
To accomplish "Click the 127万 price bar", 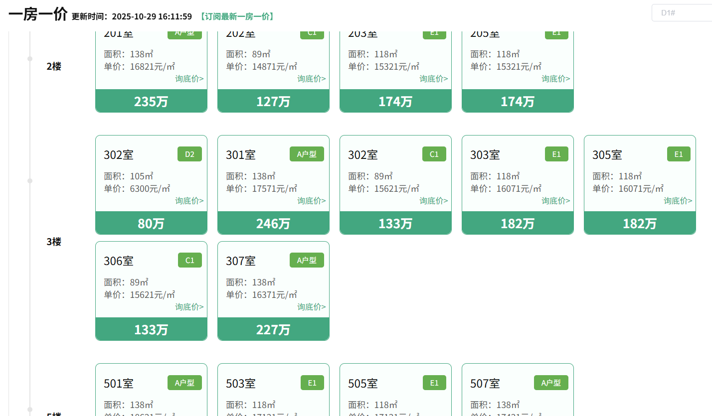I will click(273, 101).
